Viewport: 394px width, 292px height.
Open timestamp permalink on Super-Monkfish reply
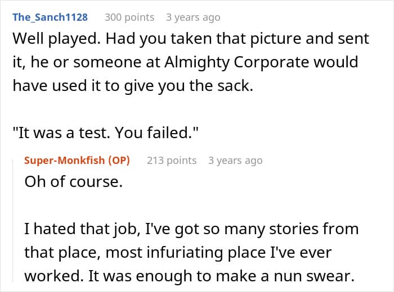(235, 161)
